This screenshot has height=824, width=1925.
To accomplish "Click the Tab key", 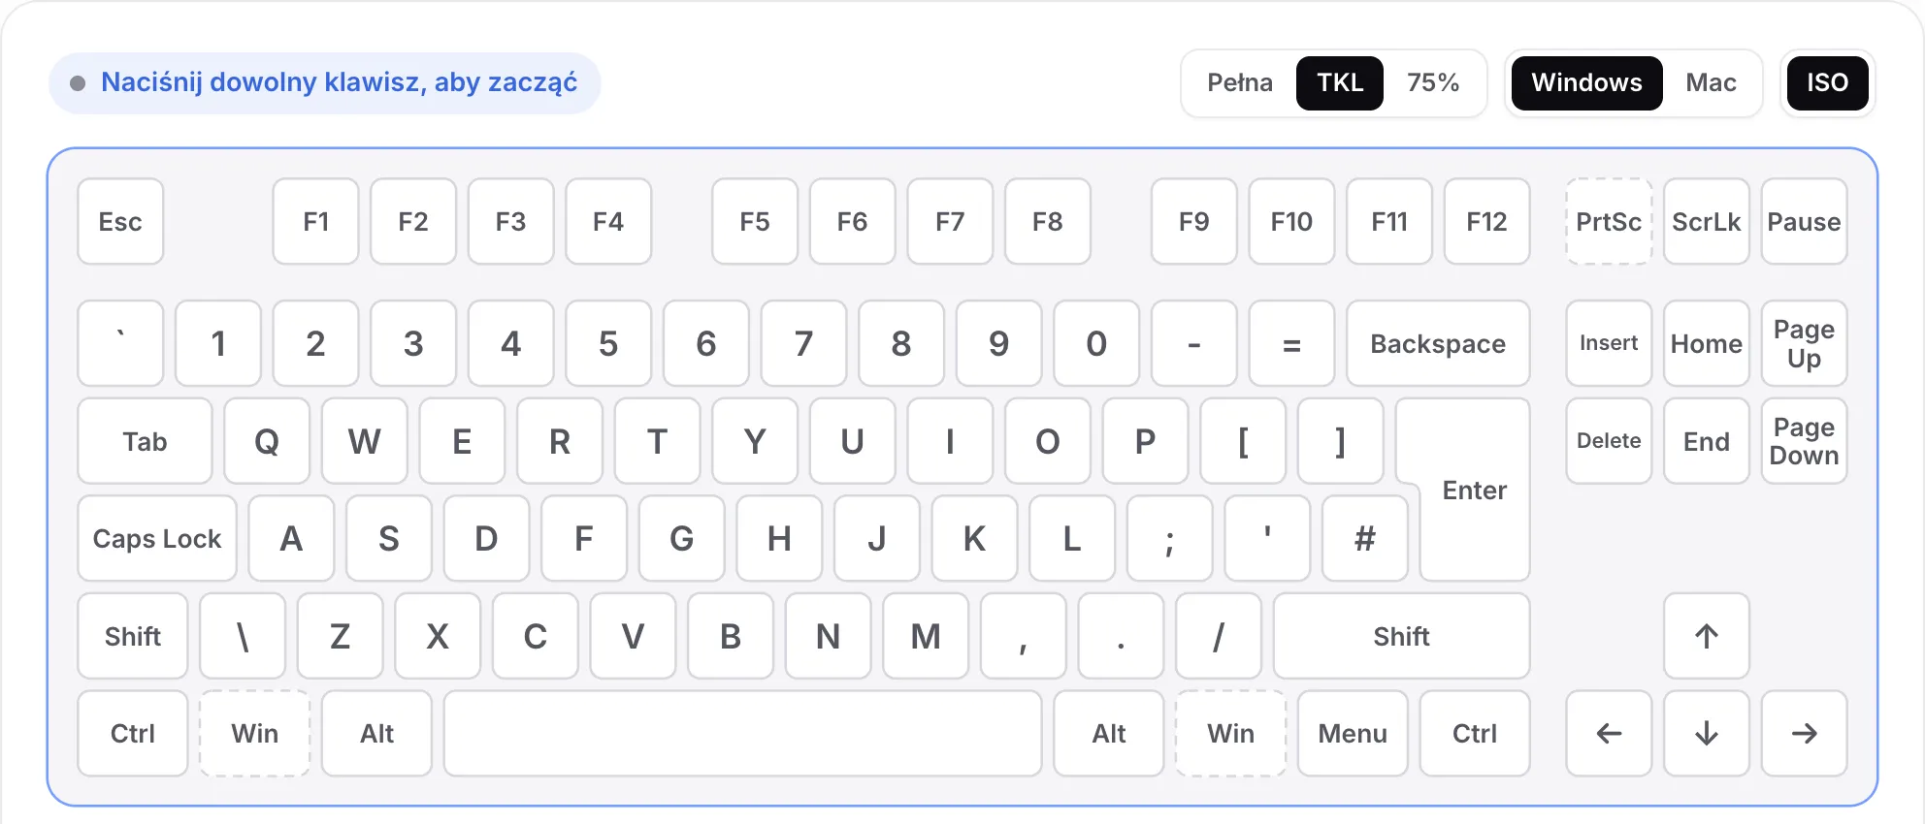I will pyautogui.click(x=145, y=441).
